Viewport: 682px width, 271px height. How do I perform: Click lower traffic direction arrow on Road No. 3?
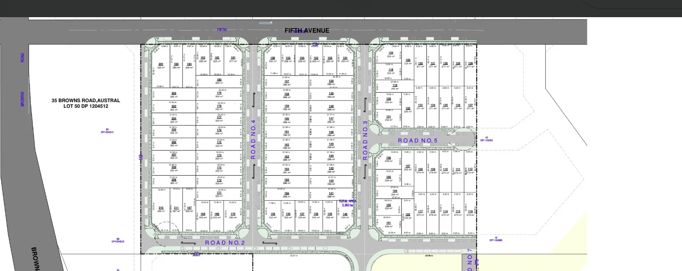click(366, 171)
